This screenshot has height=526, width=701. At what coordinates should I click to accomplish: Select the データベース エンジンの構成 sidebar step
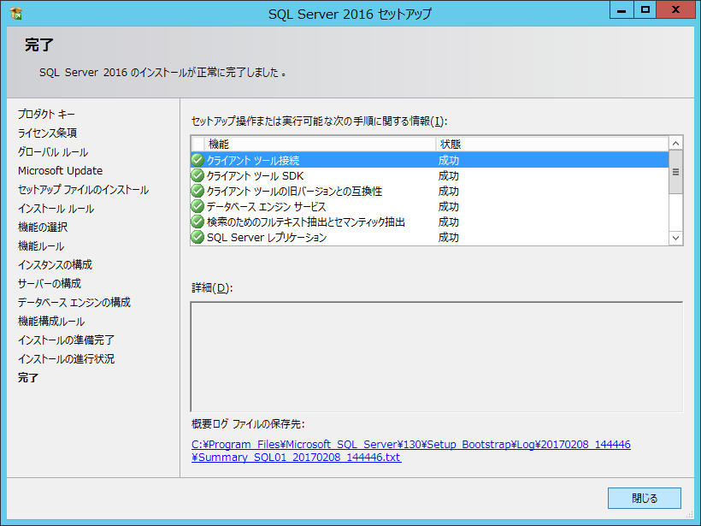coord(74,302)
